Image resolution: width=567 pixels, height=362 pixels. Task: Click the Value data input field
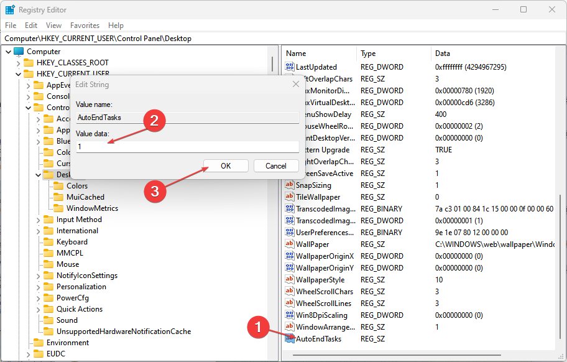point(188,146)
